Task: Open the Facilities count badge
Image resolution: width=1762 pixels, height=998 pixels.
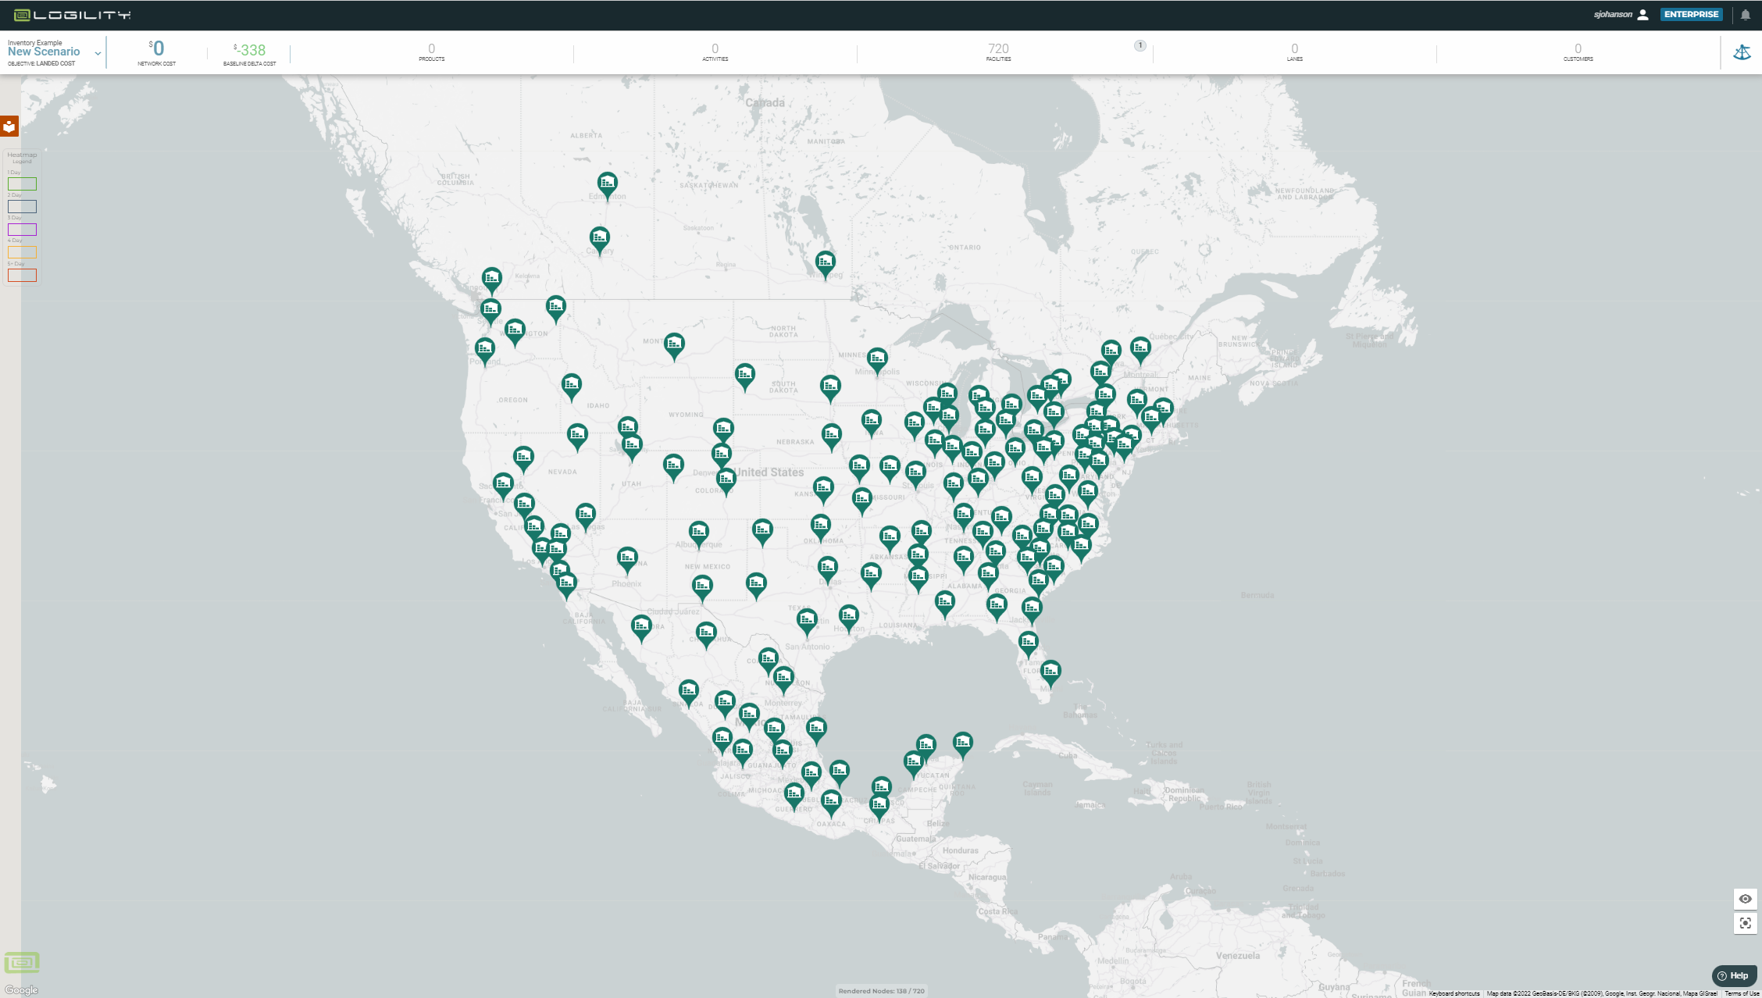Action: point(1140,45)
